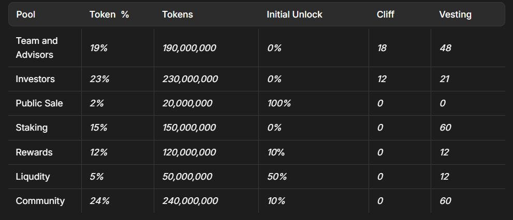This screenshot has height=220, width=513.
Task: Click the 190,000,000 tokens cell
Action: coord(189,48)
